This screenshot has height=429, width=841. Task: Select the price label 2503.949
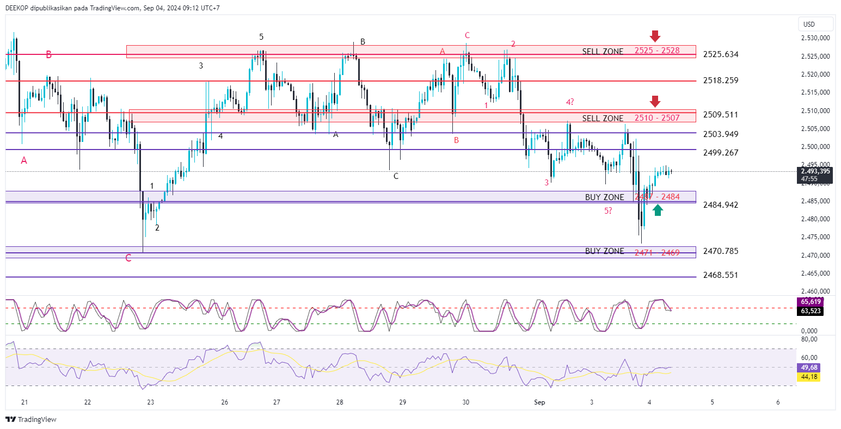click(721, 134)
